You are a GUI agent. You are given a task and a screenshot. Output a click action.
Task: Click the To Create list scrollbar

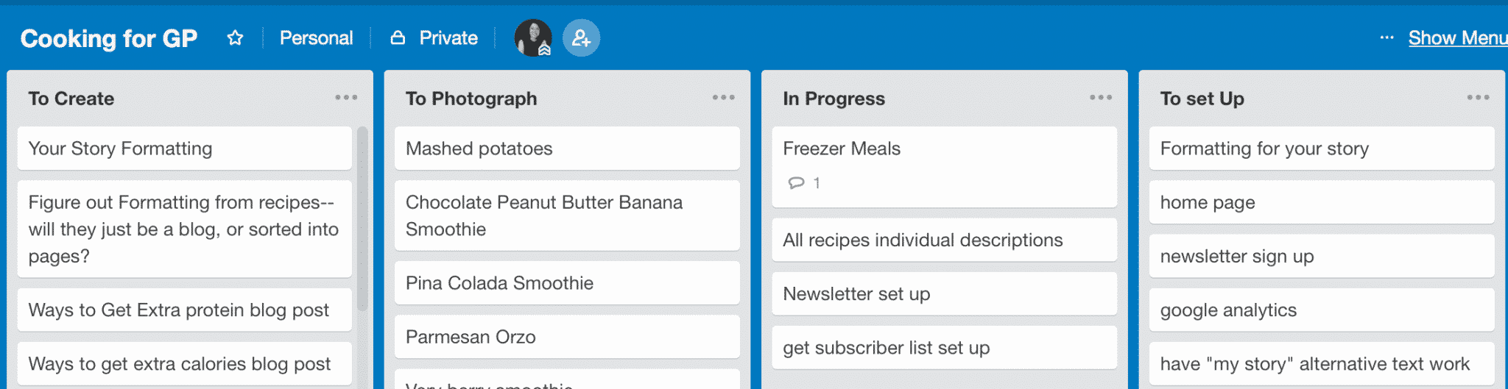(362, 218)
